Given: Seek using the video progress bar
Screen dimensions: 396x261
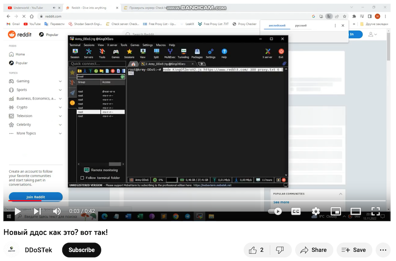Looking at the screenshot, I should click(197, 201).
